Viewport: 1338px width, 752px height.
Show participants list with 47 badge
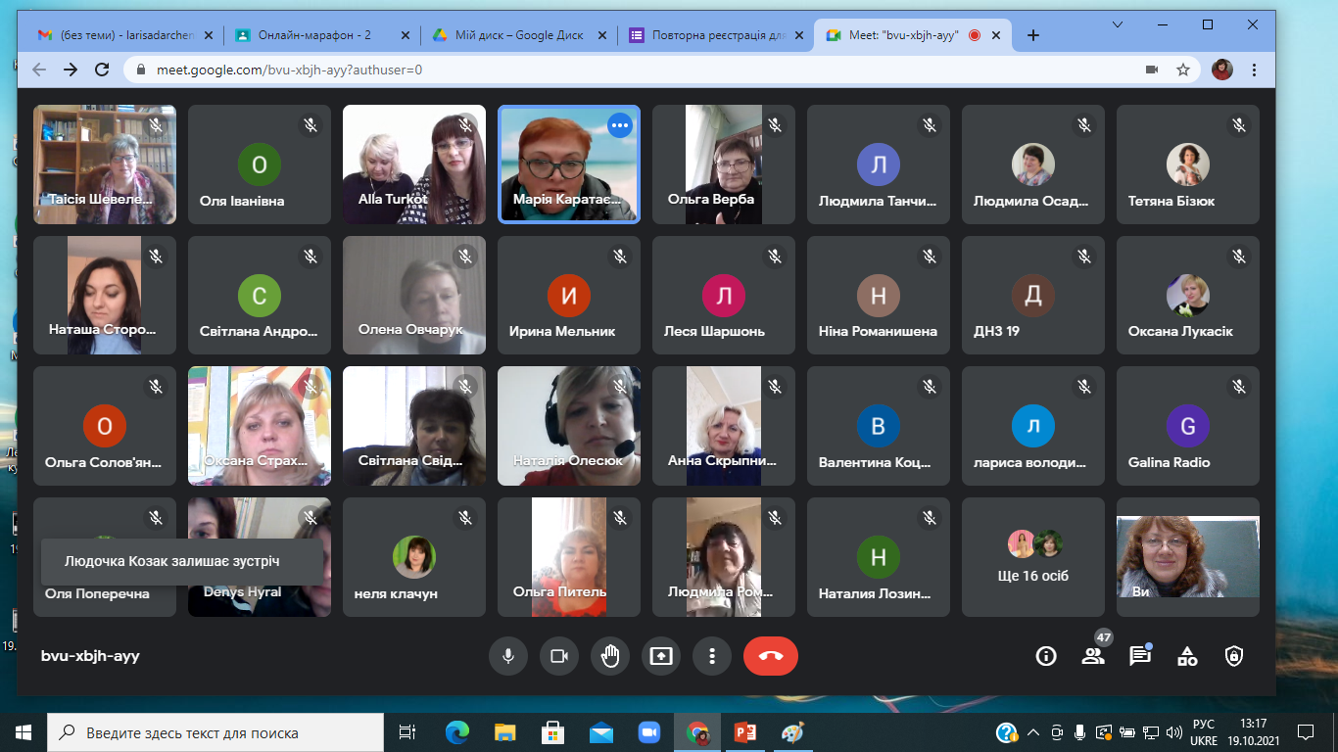click(1093, 656)
